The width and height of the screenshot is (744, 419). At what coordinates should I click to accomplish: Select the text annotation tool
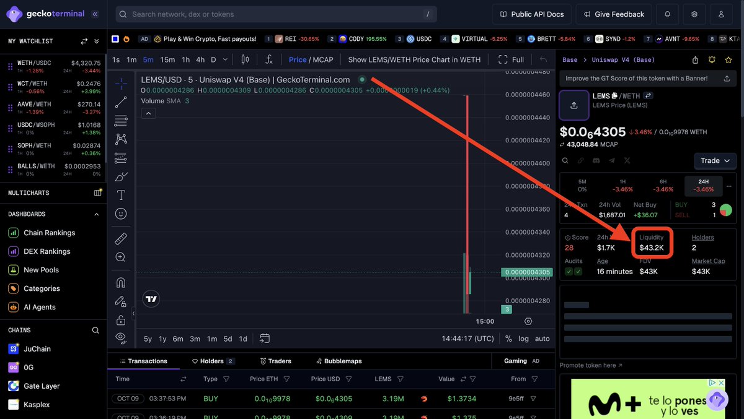[x=121, y=195]
